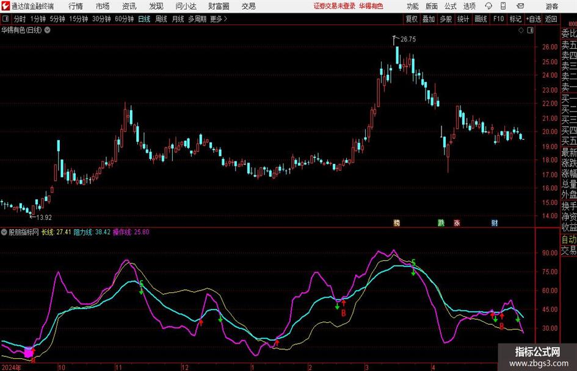Click the blue 财 event marker

click(x=495, y=222)
